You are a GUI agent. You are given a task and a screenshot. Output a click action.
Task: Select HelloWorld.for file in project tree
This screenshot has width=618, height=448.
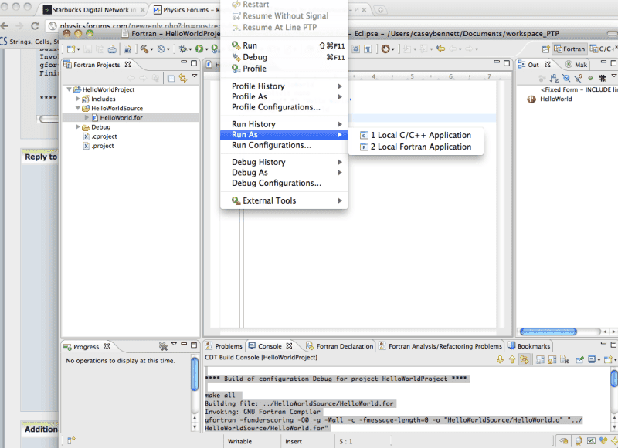point(121,117)
